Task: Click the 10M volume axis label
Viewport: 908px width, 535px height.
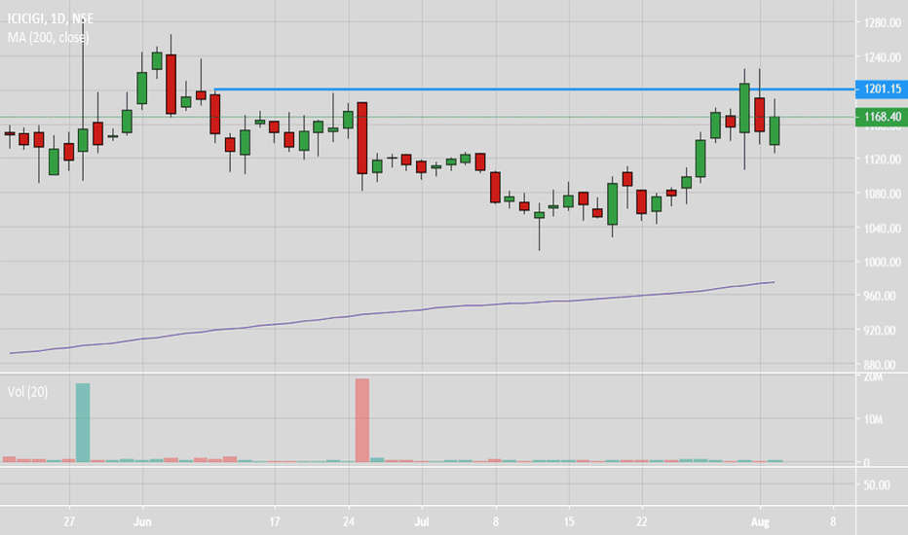Action: (873, 419)
